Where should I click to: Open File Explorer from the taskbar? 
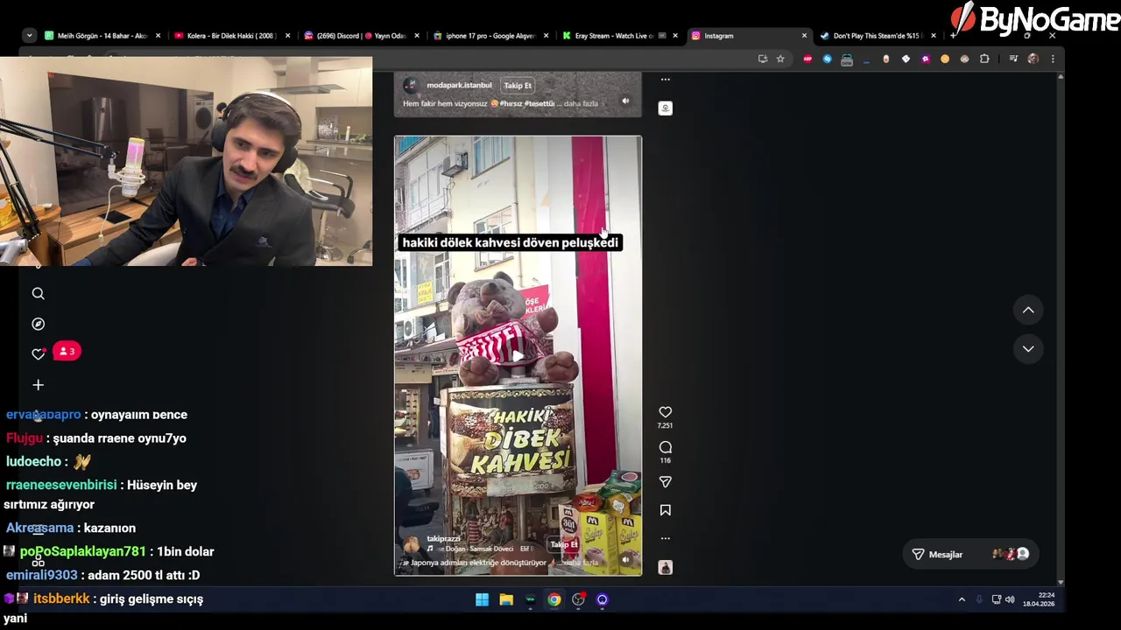tap(506, 599)
